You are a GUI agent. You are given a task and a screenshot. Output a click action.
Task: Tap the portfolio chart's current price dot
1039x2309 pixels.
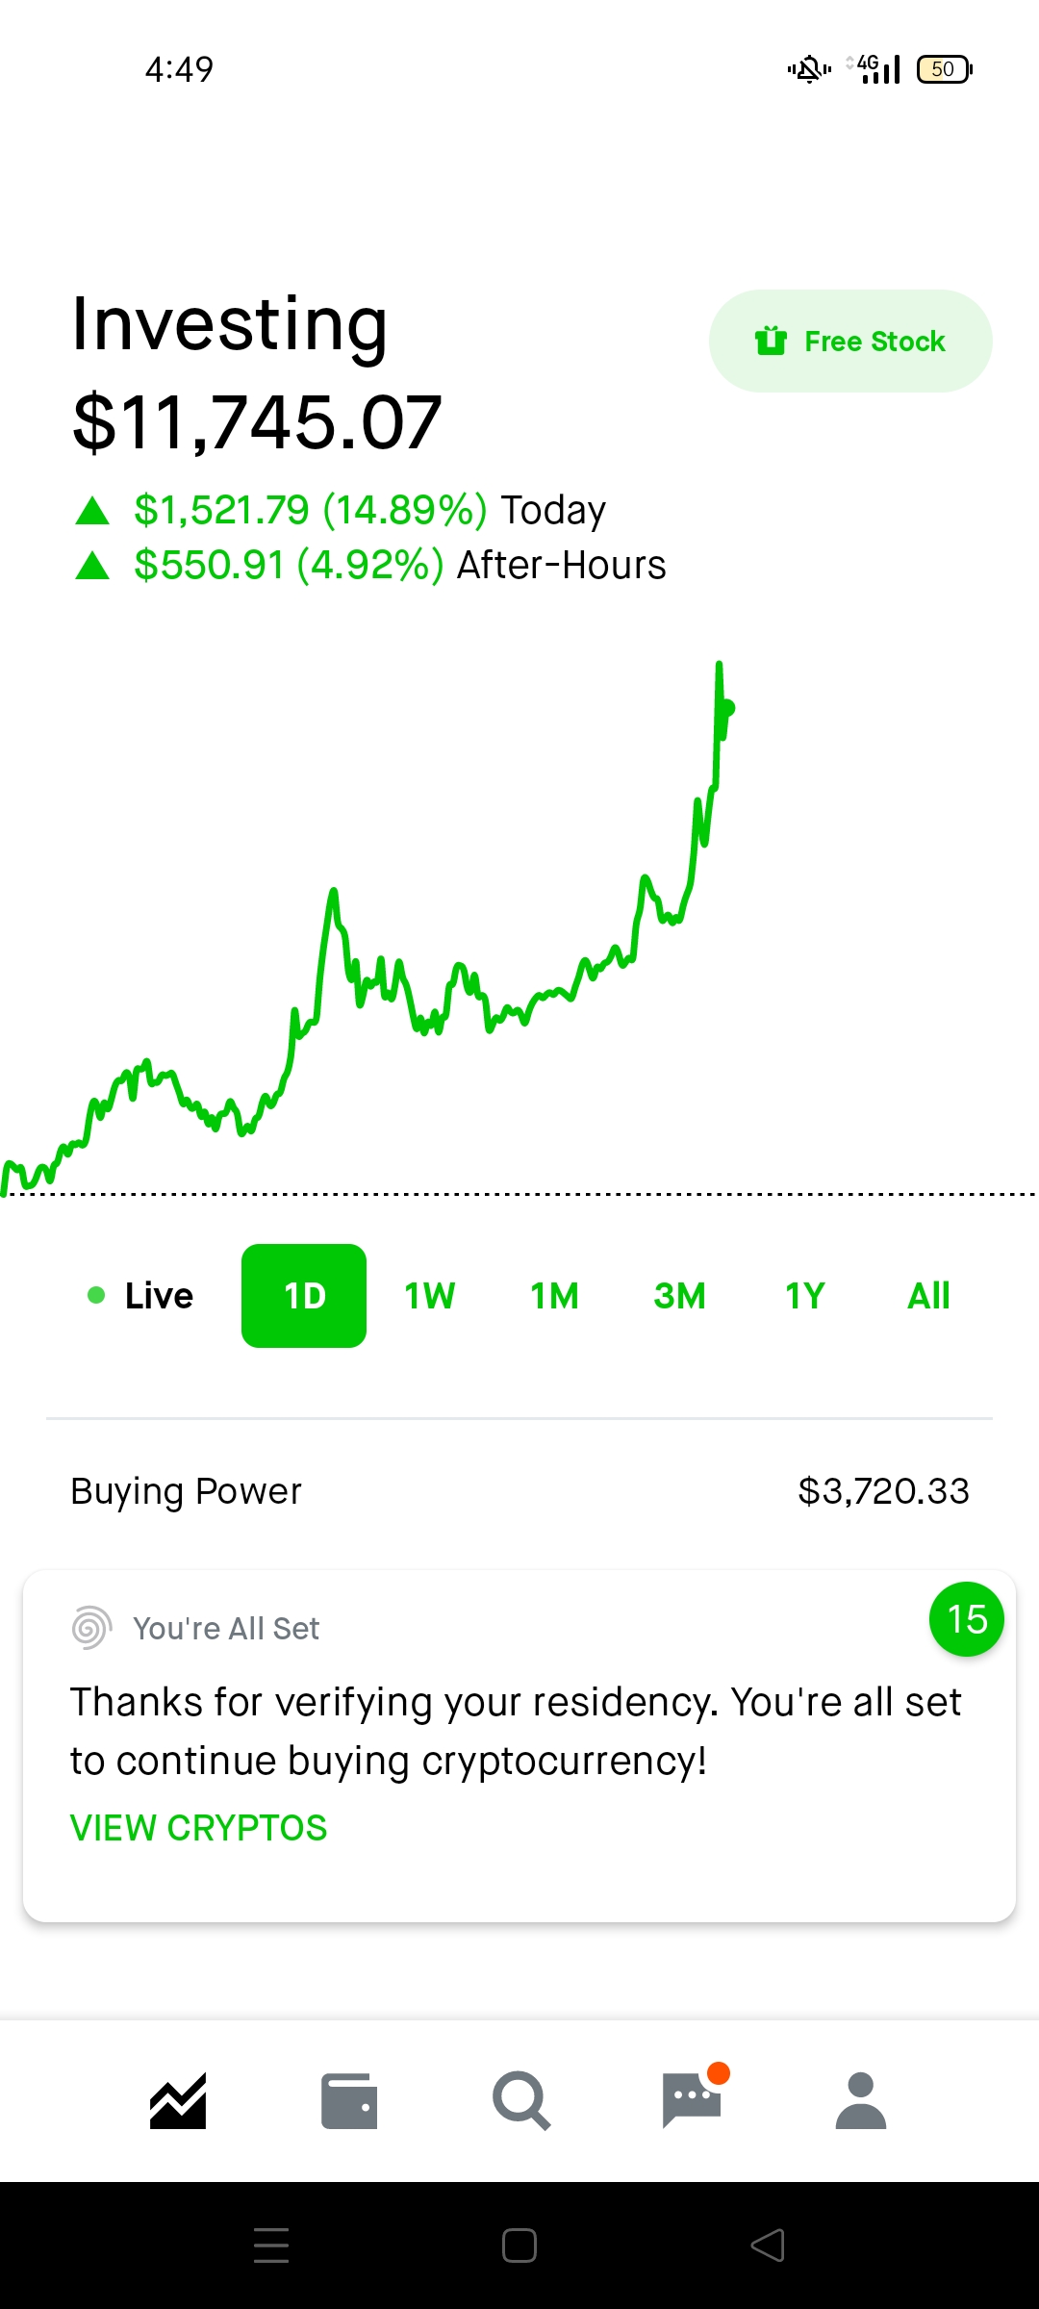click(728, 709)
